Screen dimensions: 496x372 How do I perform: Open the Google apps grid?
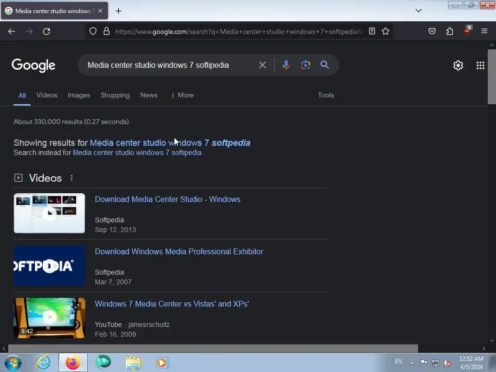tap(480, 65)
